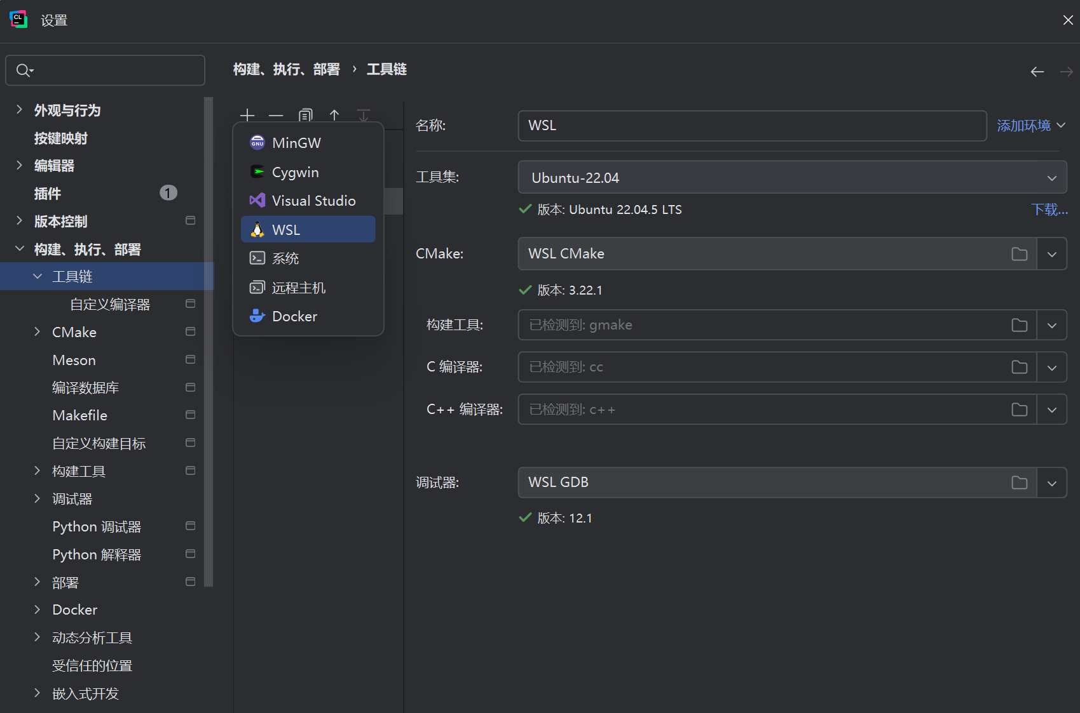Open 自定义编译器 settings page
The image size is (1080, 713).
110,304
